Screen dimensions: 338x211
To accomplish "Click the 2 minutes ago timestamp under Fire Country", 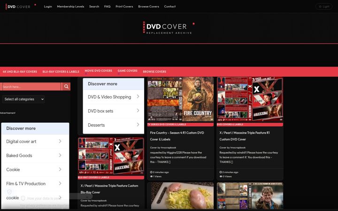I will [159, 172].
